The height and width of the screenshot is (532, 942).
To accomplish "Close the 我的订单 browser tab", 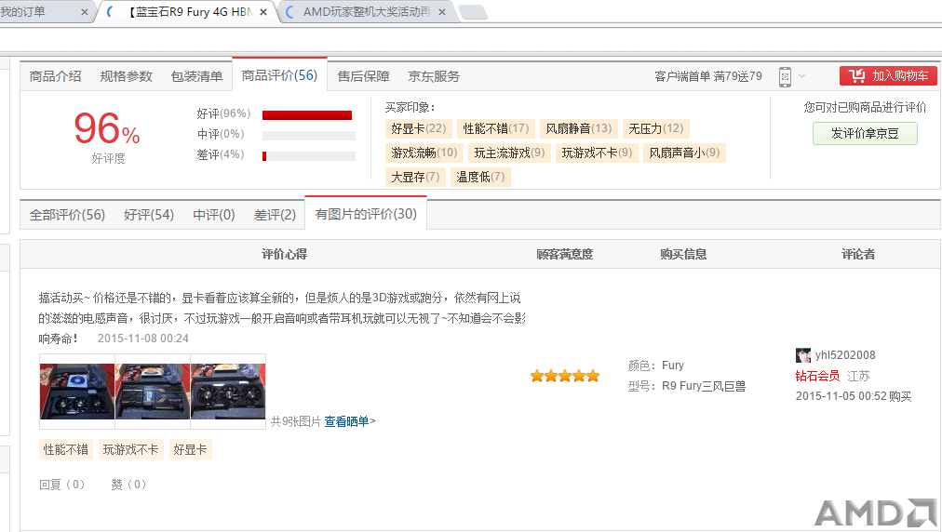I will coord(84,12).
